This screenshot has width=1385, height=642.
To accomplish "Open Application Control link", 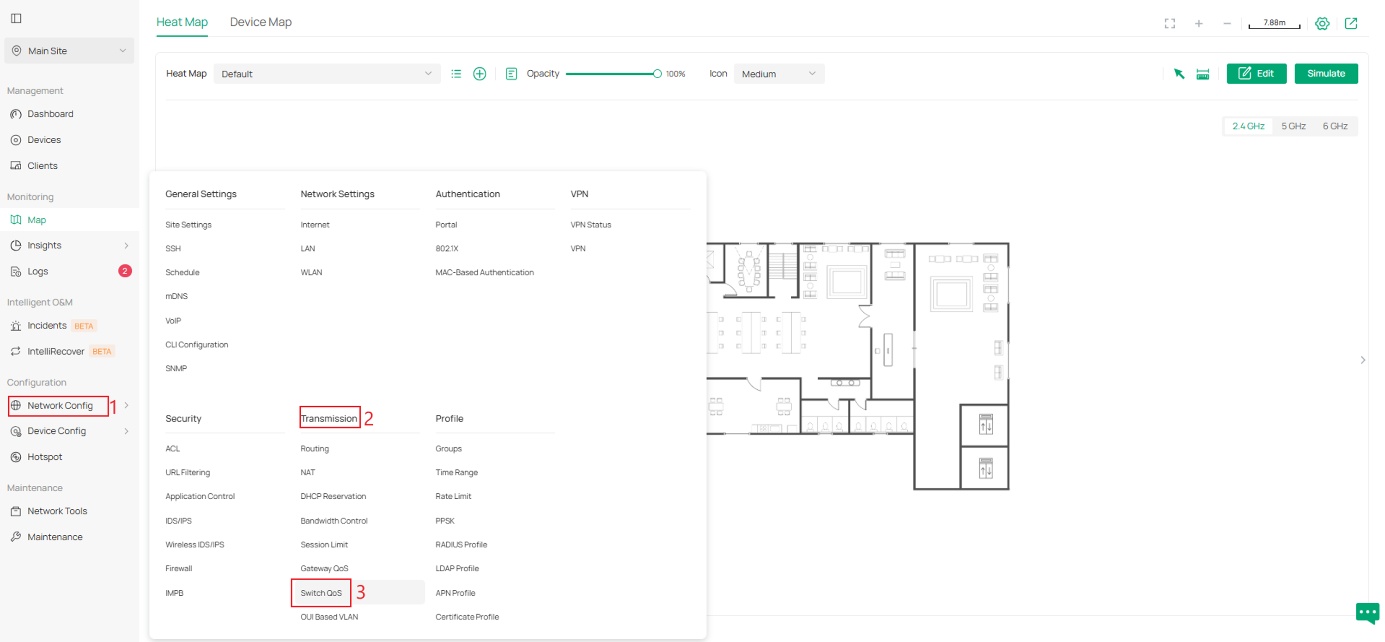I will point(200,497).
